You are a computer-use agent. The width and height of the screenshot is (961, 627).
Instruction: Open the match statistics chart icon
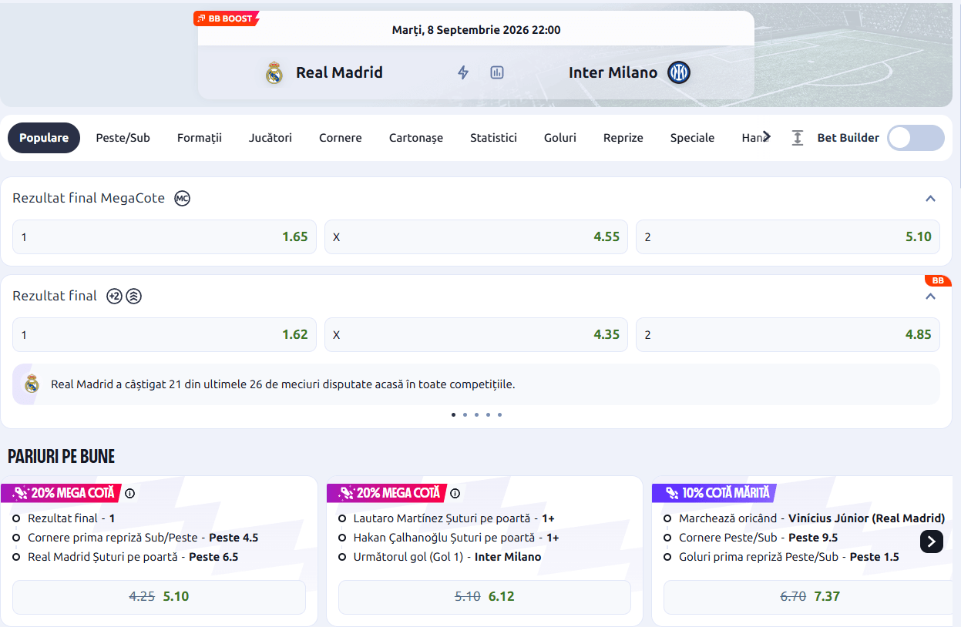pos(497,72)
